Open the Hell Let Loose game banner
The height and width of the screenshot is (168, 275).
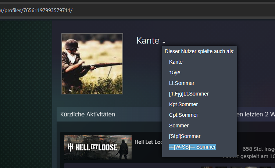coord(98,147)
